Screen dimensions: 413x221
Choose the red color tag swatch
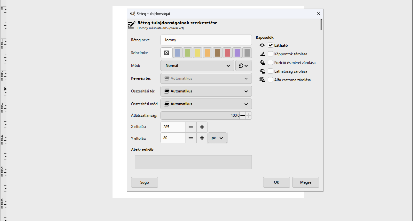coord(227,53)
